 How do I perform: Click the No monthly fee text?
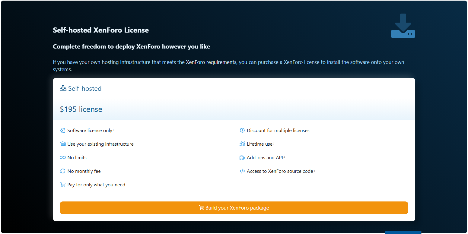[84, 171]
